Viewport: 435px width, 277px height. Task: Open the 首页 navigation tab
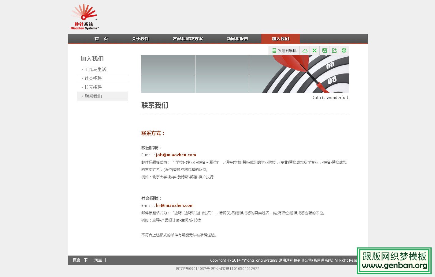point(101,39)
